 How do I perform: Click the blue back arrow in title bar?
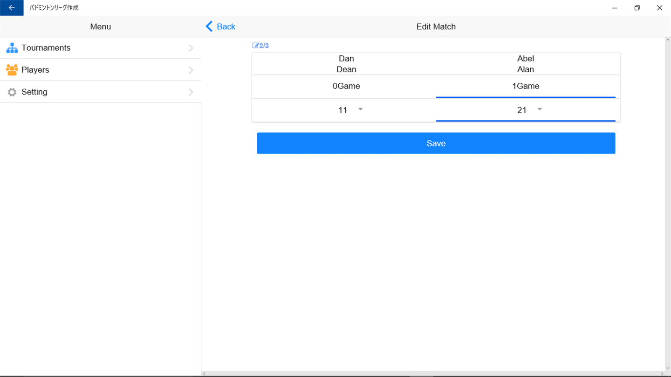pos(12,8)
